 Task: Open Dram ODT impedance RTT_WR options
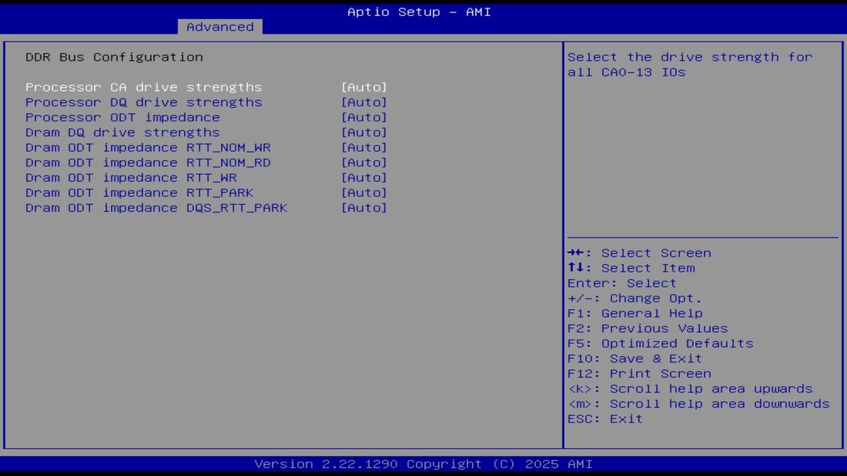(130, 177)
